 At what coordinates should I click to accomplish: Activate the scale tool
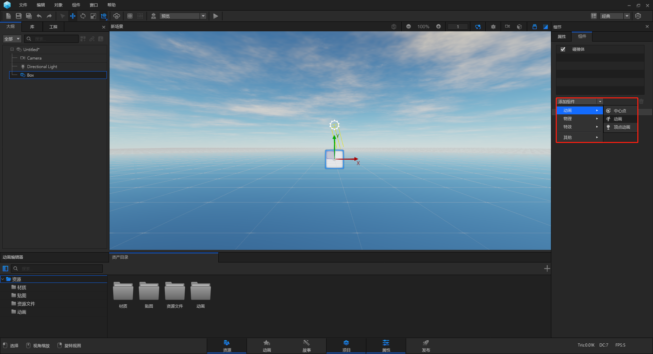[93, 16]
